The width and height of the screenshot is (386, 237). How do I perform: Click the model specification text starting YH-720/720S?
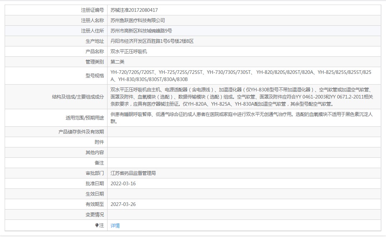click(241, 76)
